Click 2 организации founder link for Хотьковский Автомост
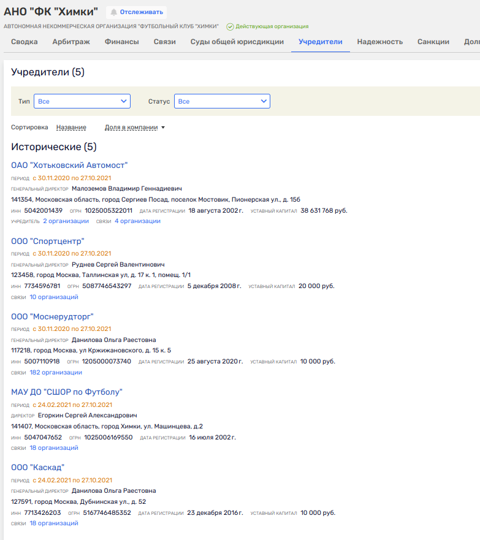 66,221
